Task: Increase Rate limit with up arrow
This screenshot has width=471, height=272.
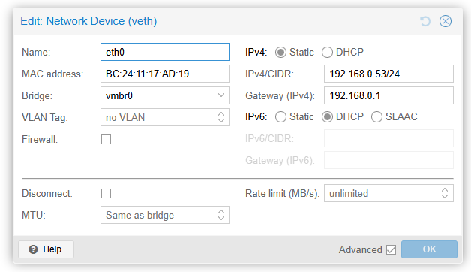Action: pos(445,190)
